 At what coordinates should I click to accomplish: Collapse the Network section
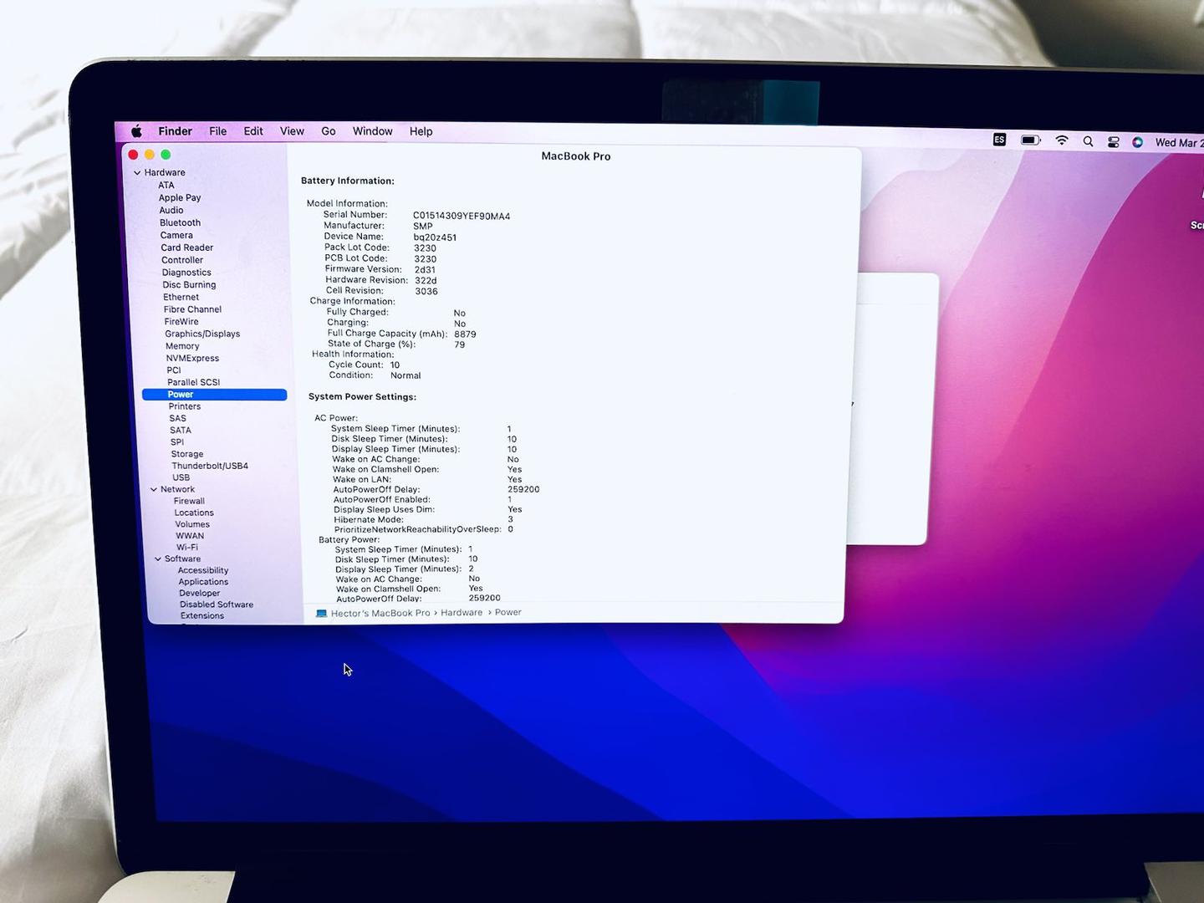(154, 489)
